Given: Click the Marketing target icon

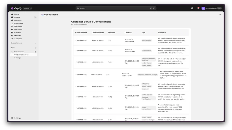Looking at the screenshot, I should 12,26.
